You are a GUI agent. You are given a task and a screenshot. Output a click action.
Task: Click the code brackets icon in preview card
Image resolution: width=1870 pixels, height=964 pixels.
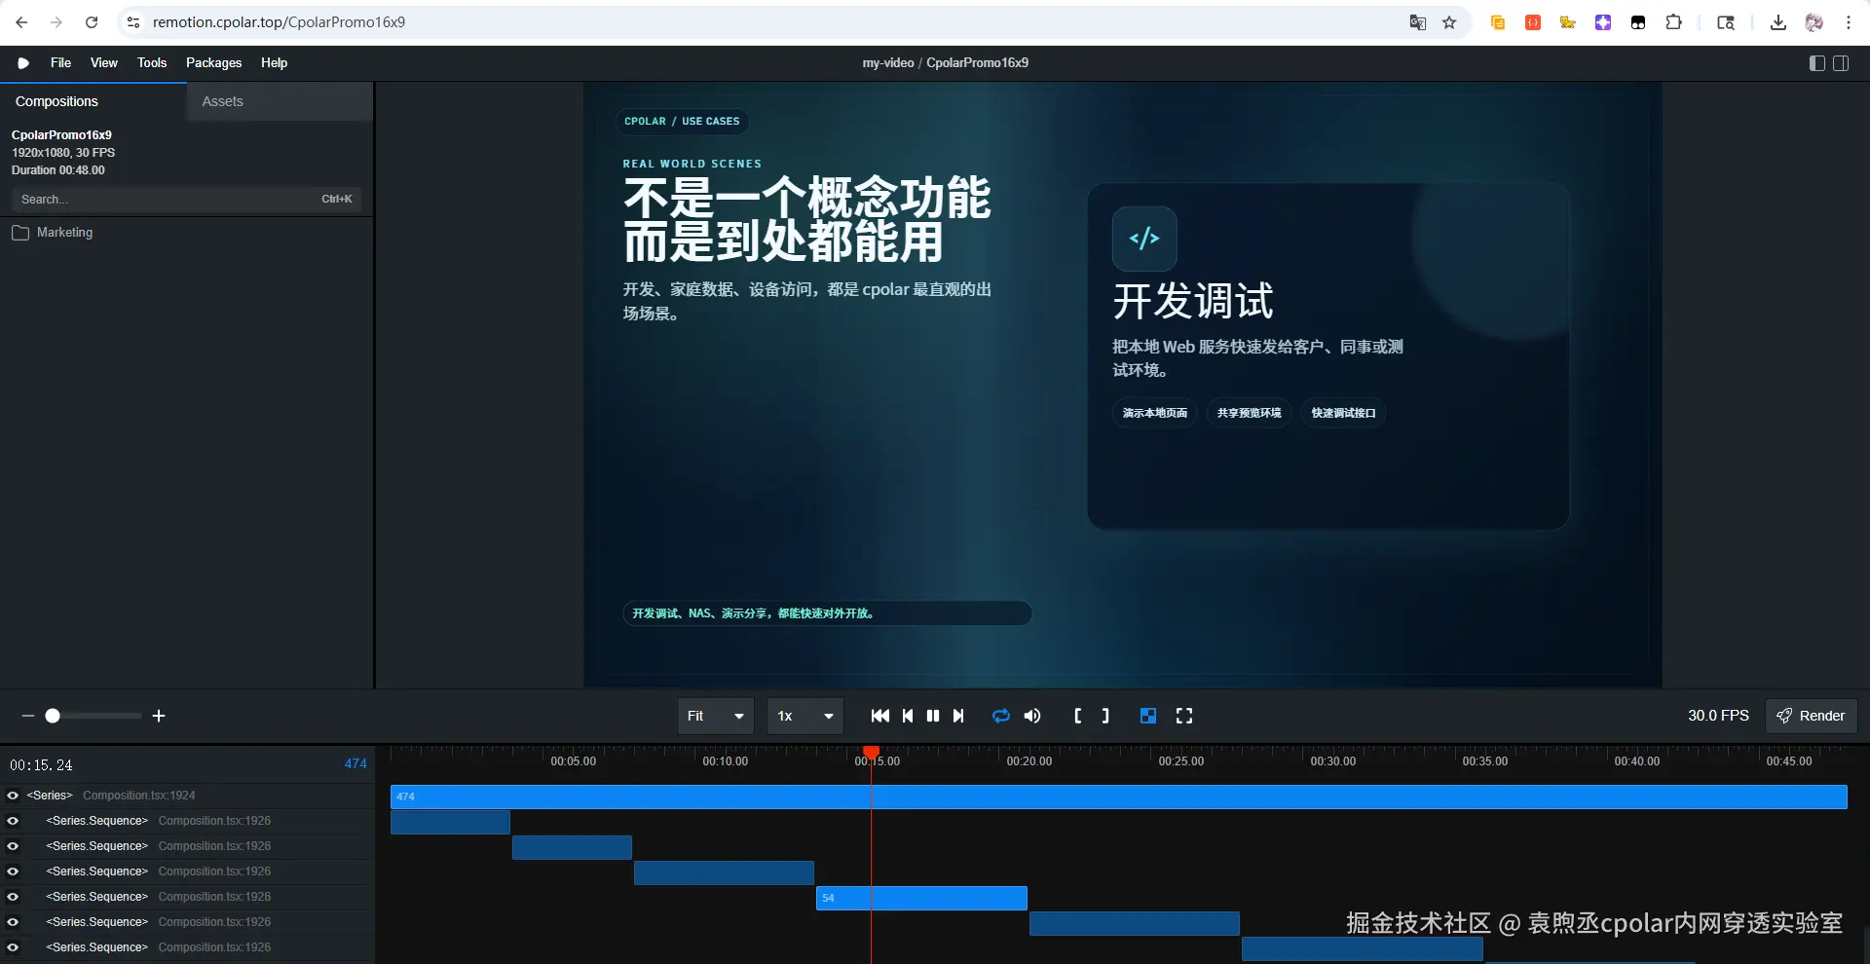[1144, 239]
